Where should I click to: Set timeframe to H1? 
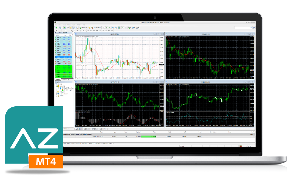pos(100,31)
